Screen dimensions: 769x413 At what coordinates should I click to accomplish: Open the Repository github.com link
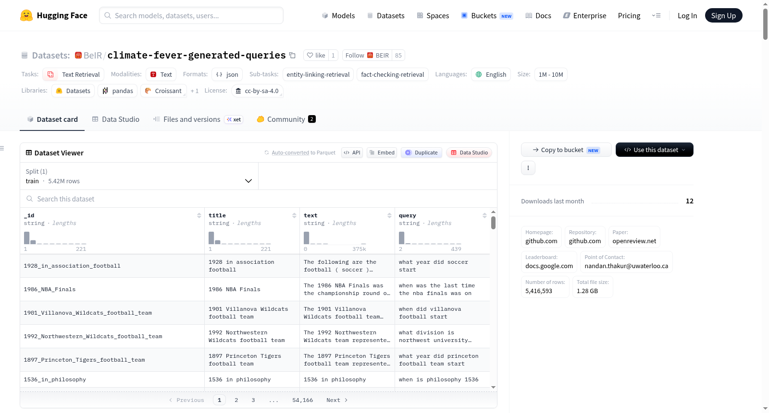click(x=585, y=237)
